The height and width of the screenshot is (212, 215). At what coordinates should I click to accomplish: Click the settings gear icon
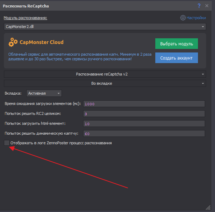(x=183, y=18)
